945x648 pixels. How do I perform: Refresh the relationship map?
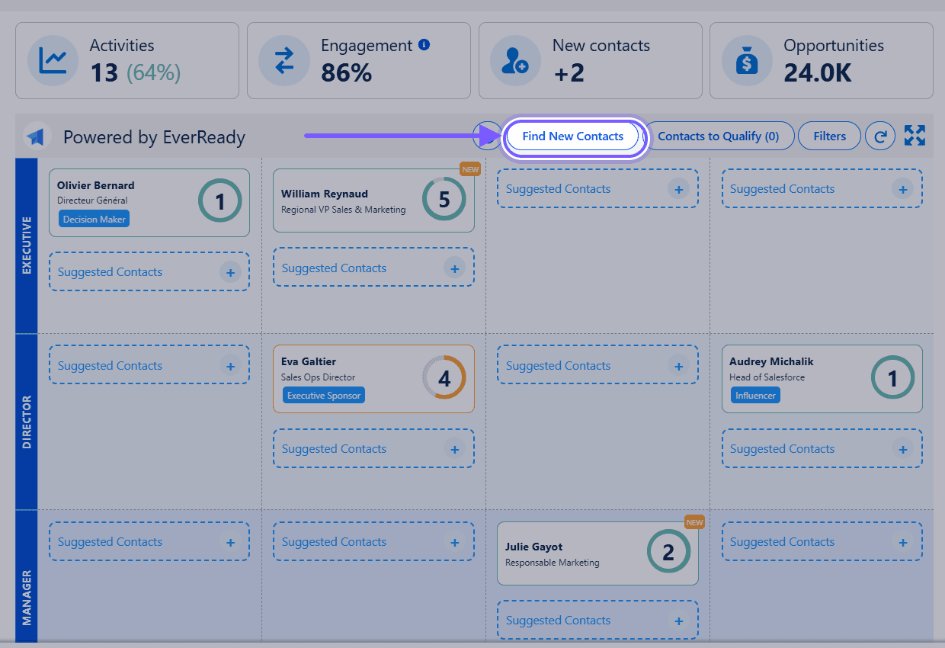[880, 136]
